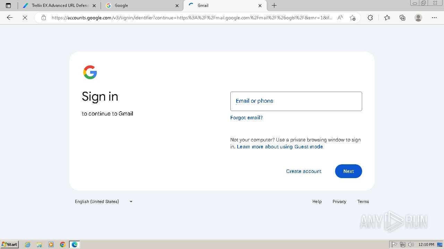Open the Terms link
This screenshot has width=444, height=249.
point(363,202)
